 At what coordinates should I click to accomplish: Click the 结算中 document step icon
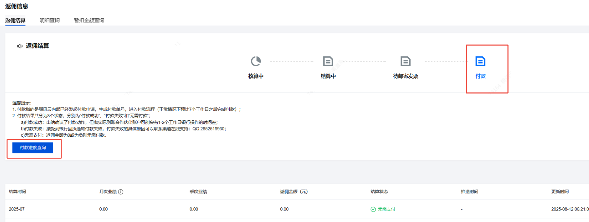click(328, 61)
